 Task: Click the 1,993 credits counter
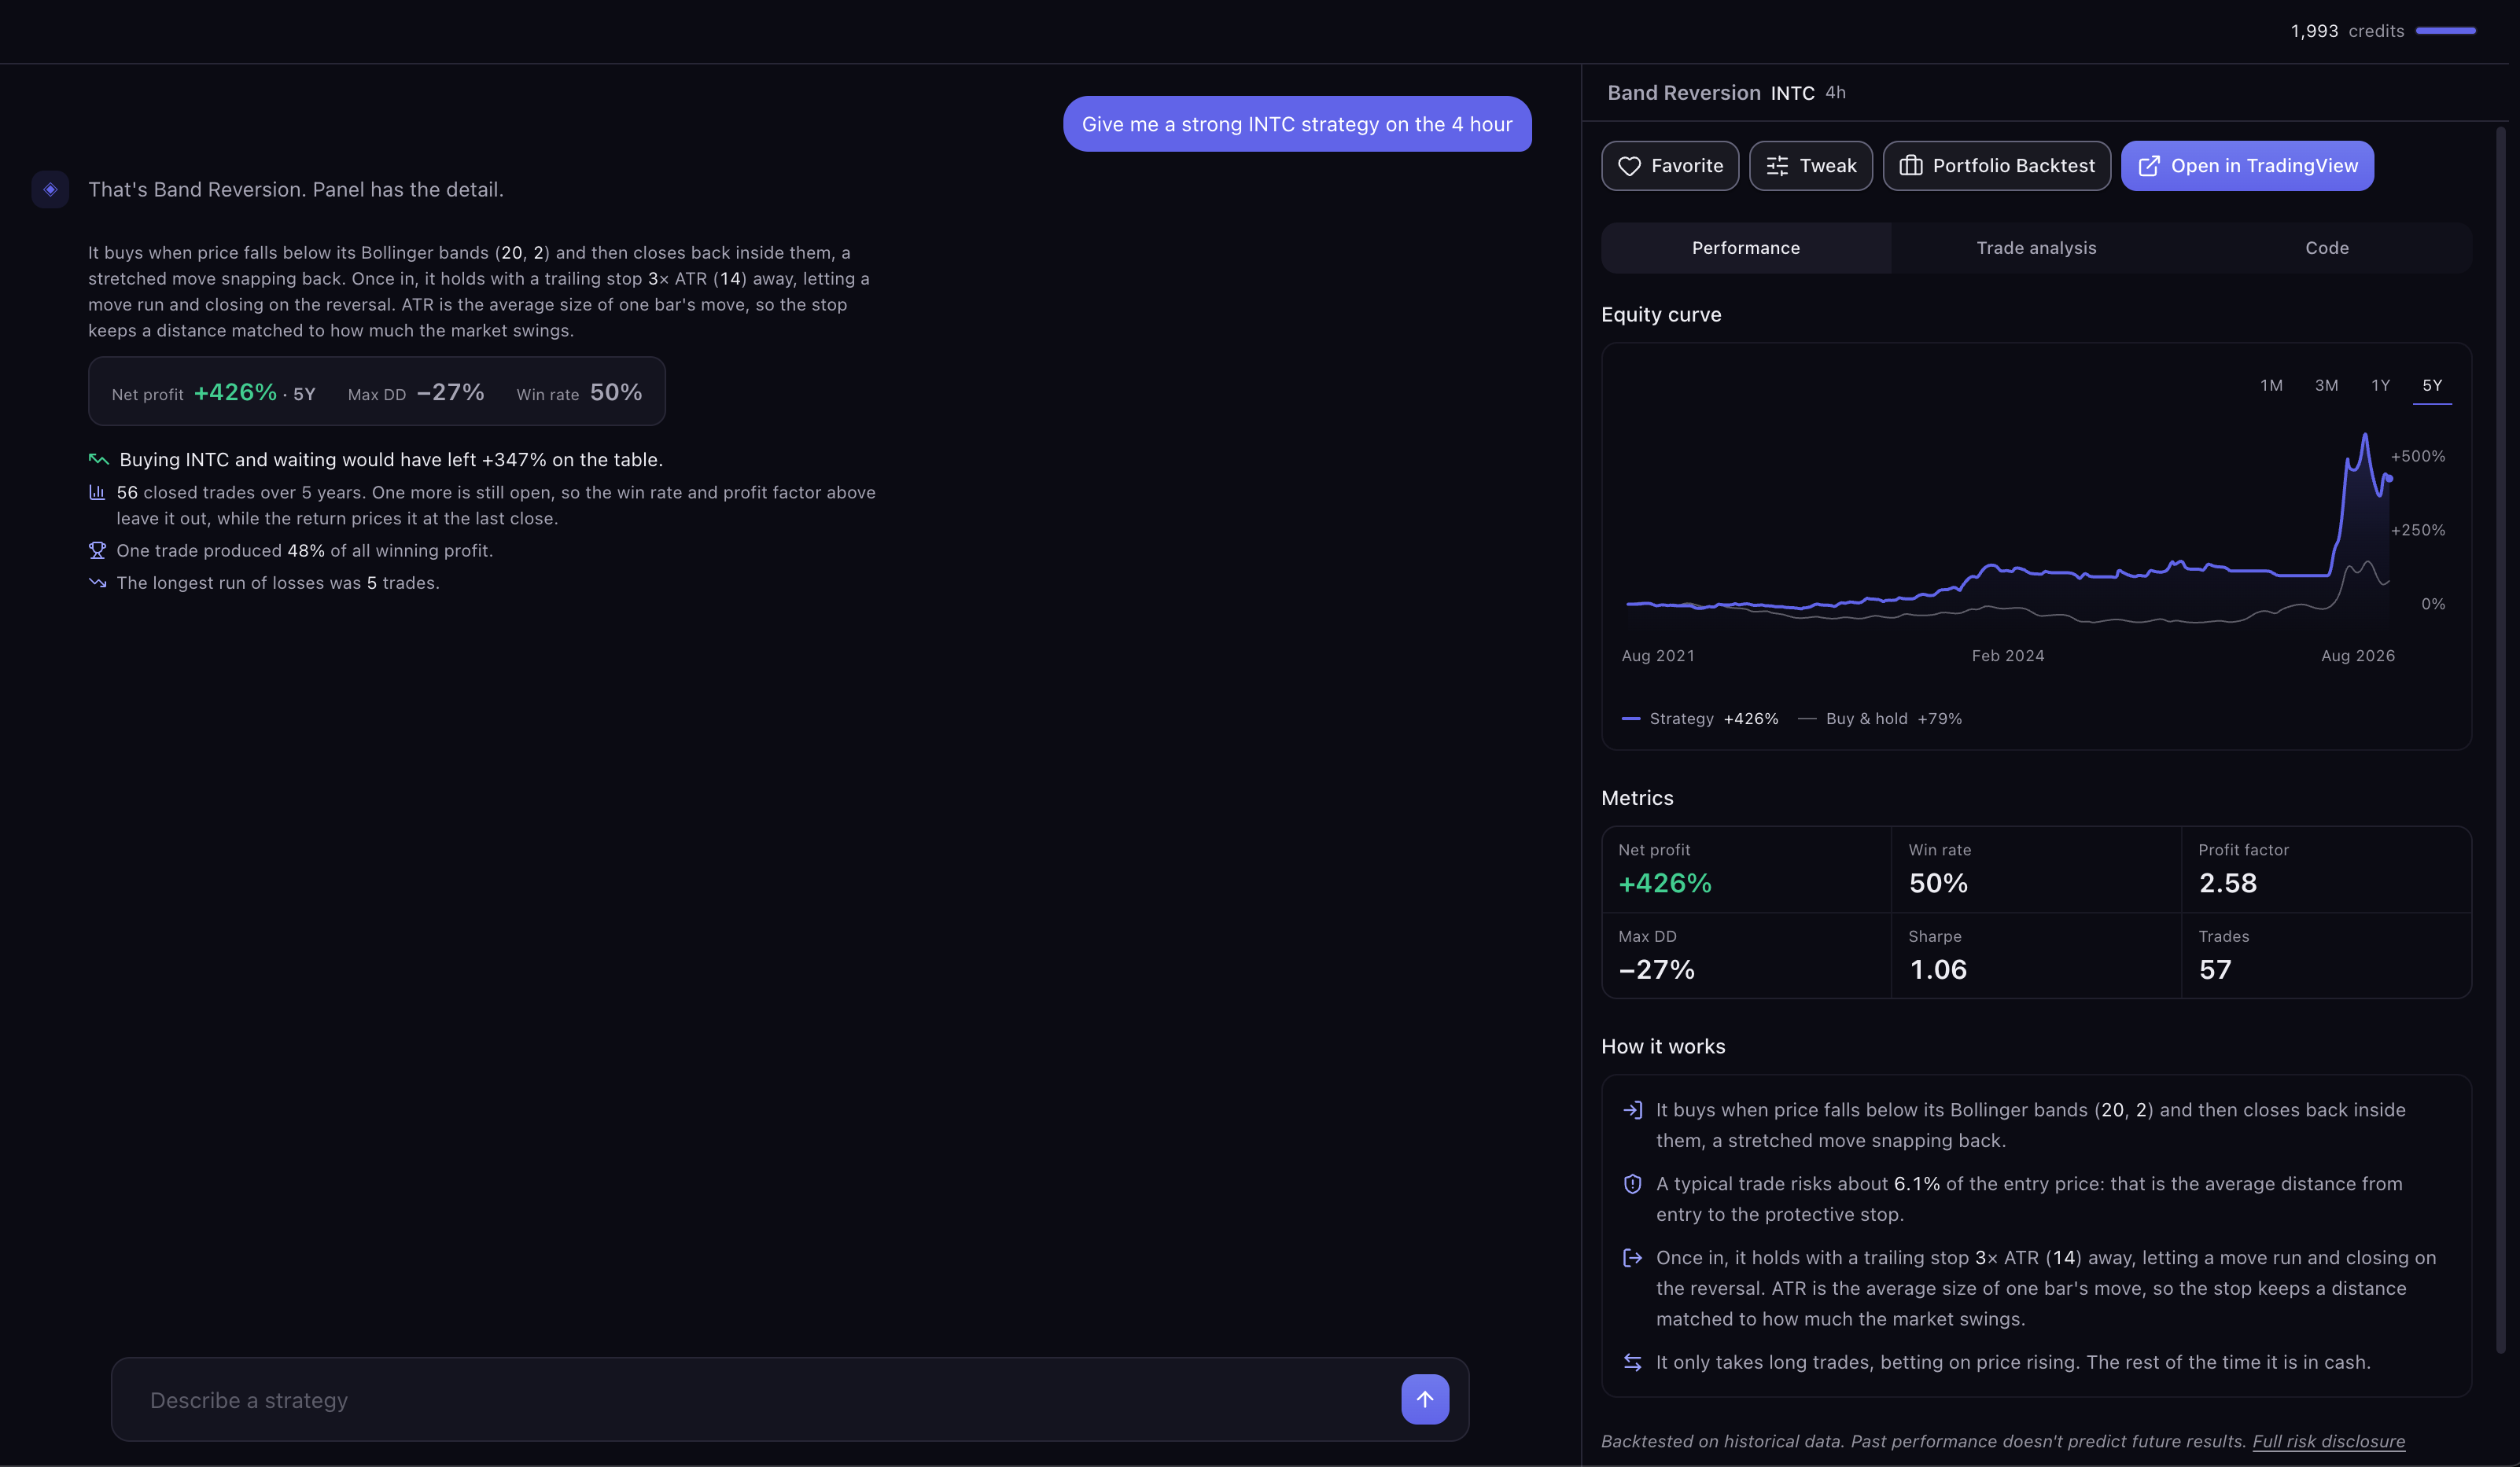click(2347, 31)
